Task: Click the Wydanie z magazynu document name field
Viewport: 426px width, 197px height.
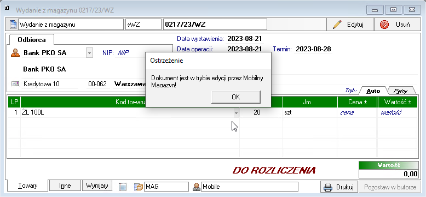Action: pyautogui.click(x=71, y=25)
